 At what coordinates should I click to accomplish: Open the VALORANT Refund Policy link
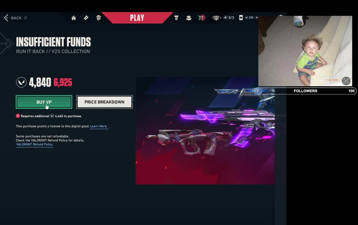34,144
